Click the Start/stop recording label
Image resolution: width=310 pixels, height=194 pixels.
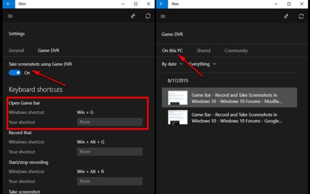(28, 162)
